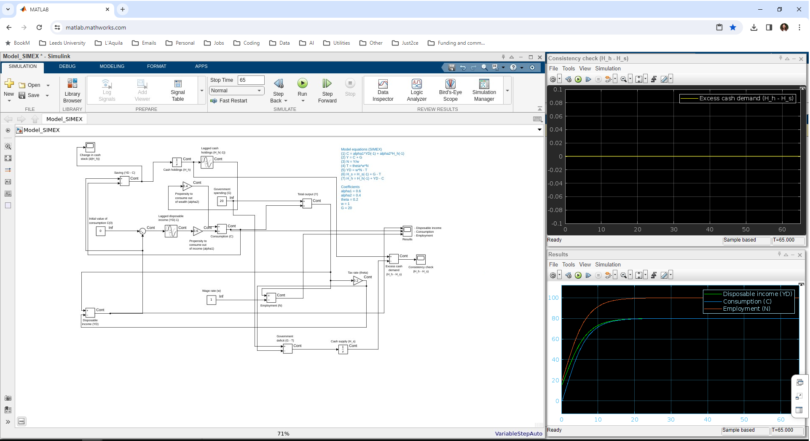The image size is (810, 441).
Task: Open configuration gear in Results scope
Action: (x=553, y=275)
